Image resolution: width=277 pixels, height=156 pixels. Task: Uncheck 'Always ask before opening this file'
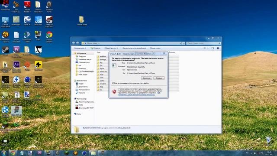click(113, 83)
